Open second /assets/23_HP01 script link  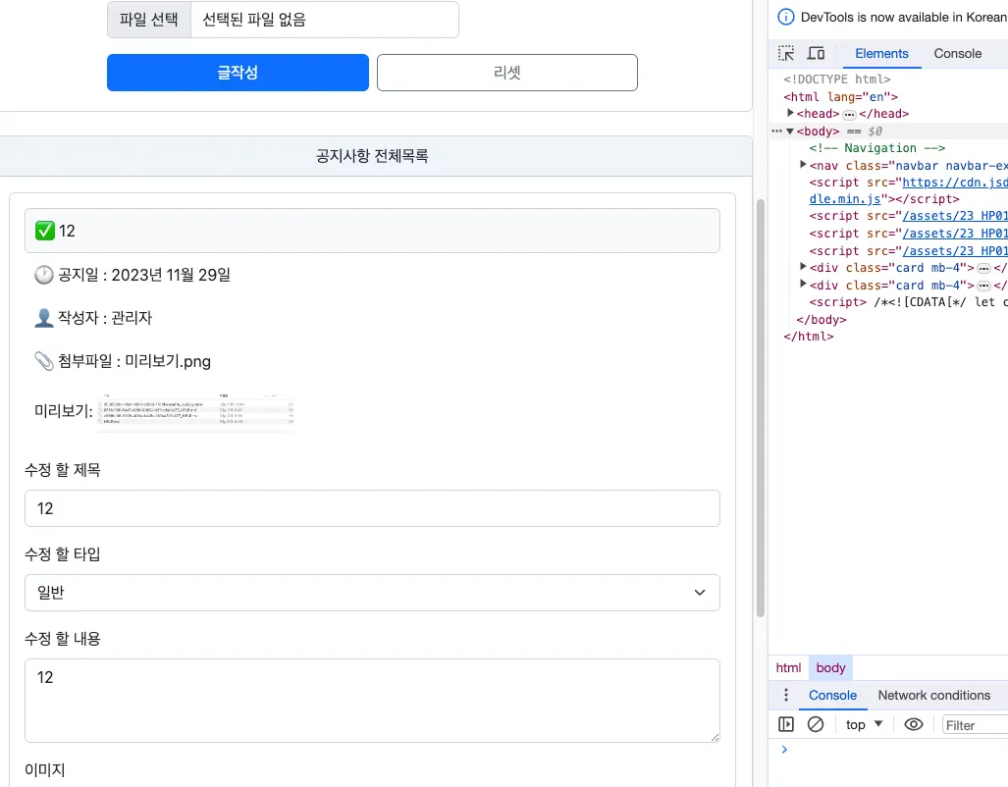[x=955, y=234]
